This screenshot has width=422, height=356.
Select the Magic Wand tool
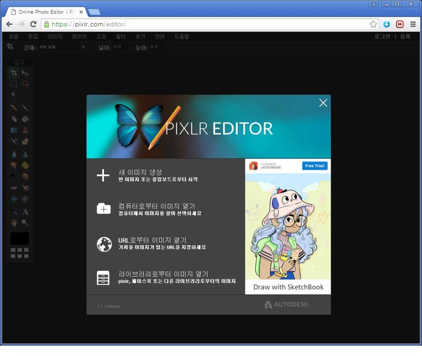[14, 95]
